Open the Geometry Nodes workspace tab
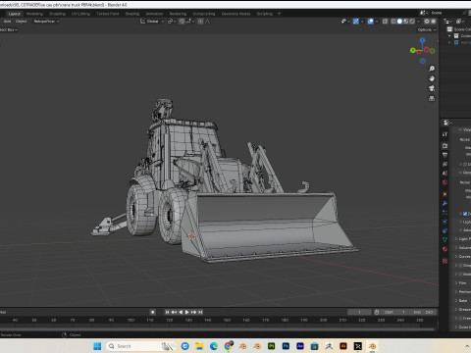471x353 pixels. [235, 14]
